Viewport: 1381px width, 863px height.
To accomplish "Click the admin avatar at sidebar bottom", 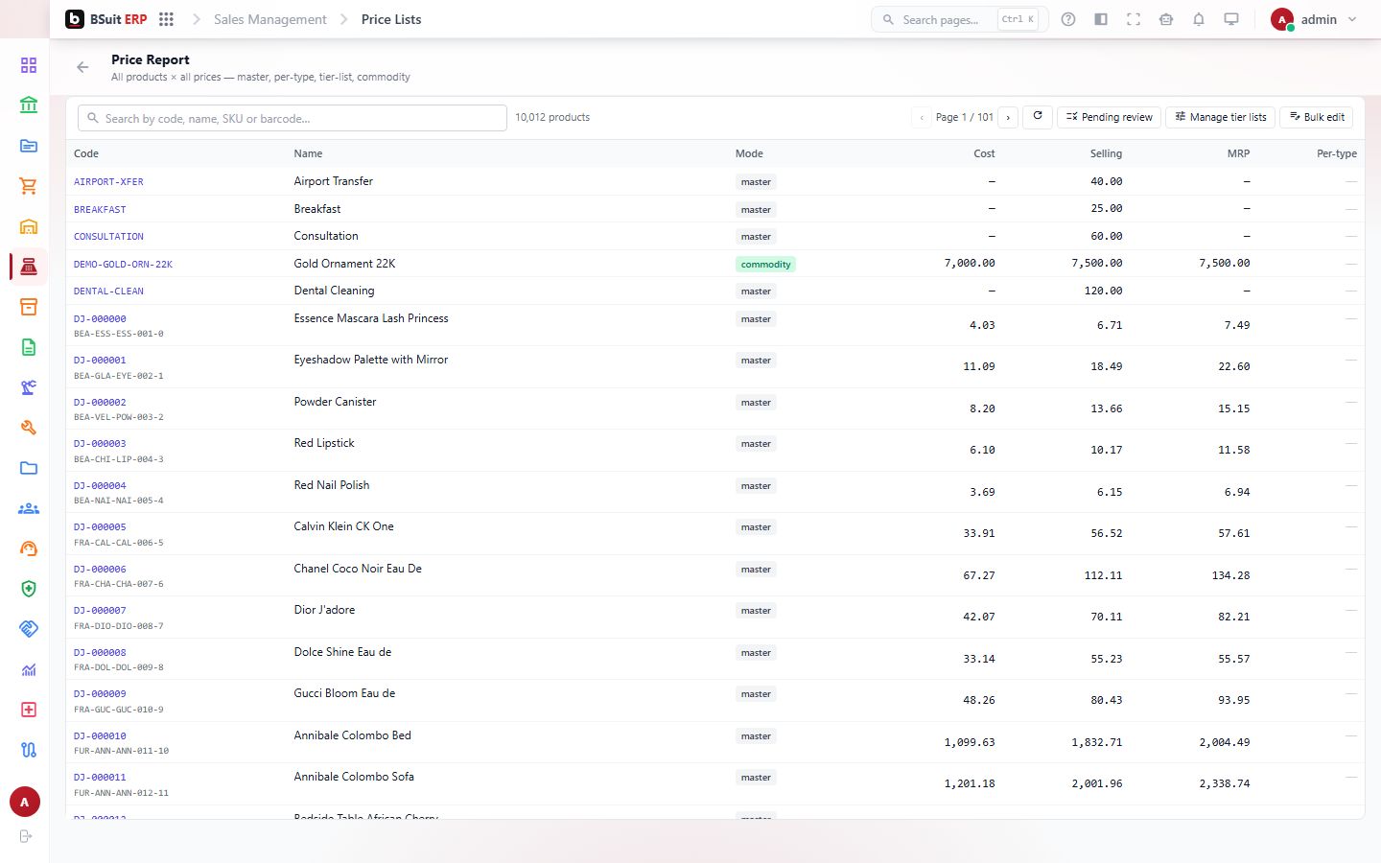I will 25,803.
